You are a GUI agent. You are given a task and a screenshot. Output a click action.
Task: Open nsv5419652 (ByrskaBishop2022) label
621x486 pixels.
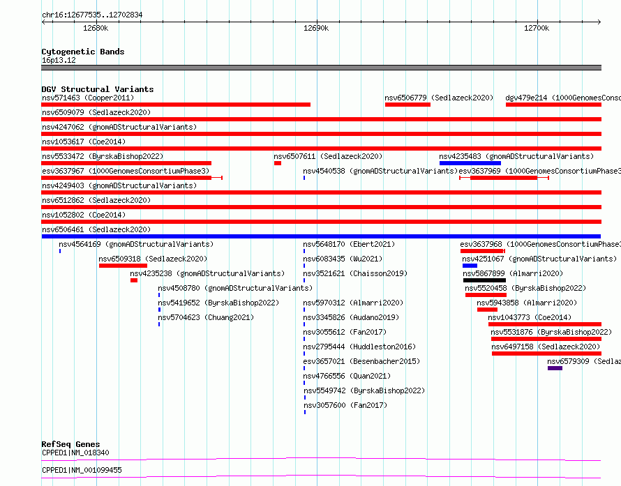[218, 303]
